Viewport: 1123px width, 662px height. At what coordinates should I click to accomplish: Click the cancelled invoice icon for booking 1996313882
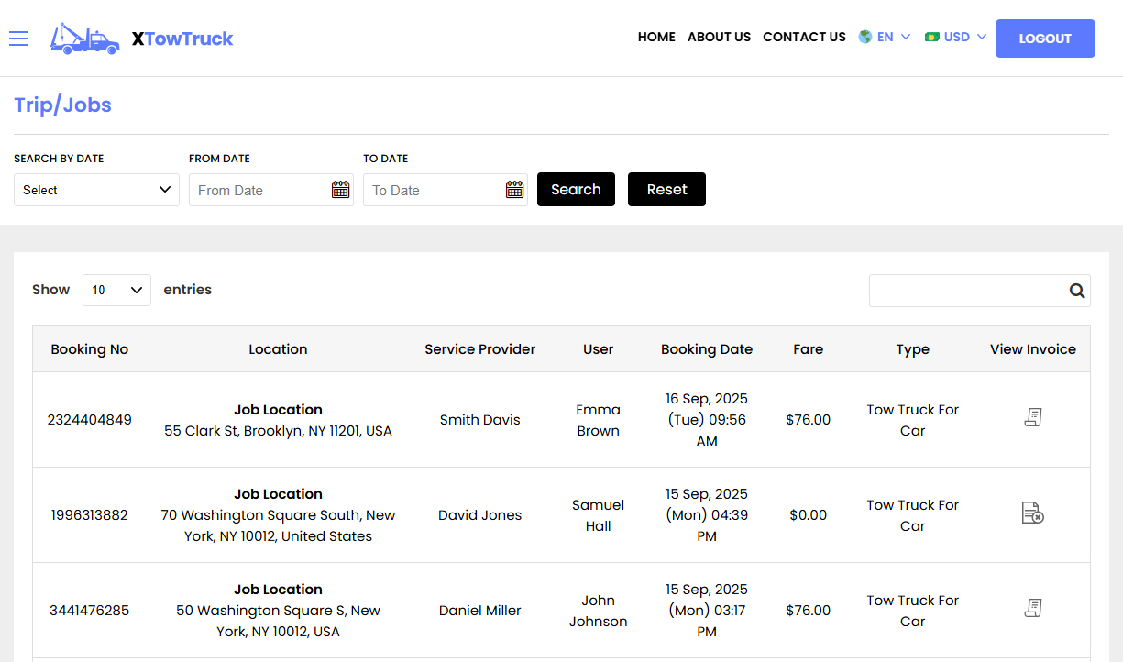[1033, 513]
